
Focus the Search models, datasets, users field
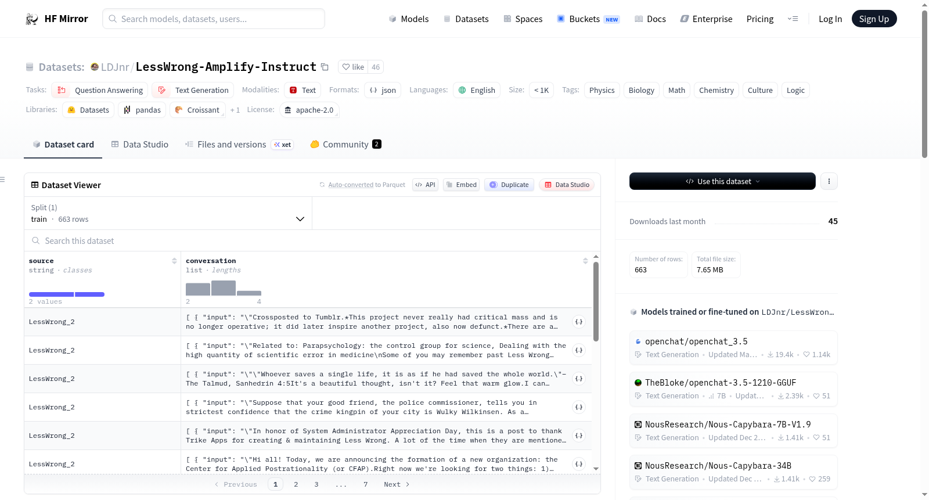pyautogui.click(x=214, y=19)
